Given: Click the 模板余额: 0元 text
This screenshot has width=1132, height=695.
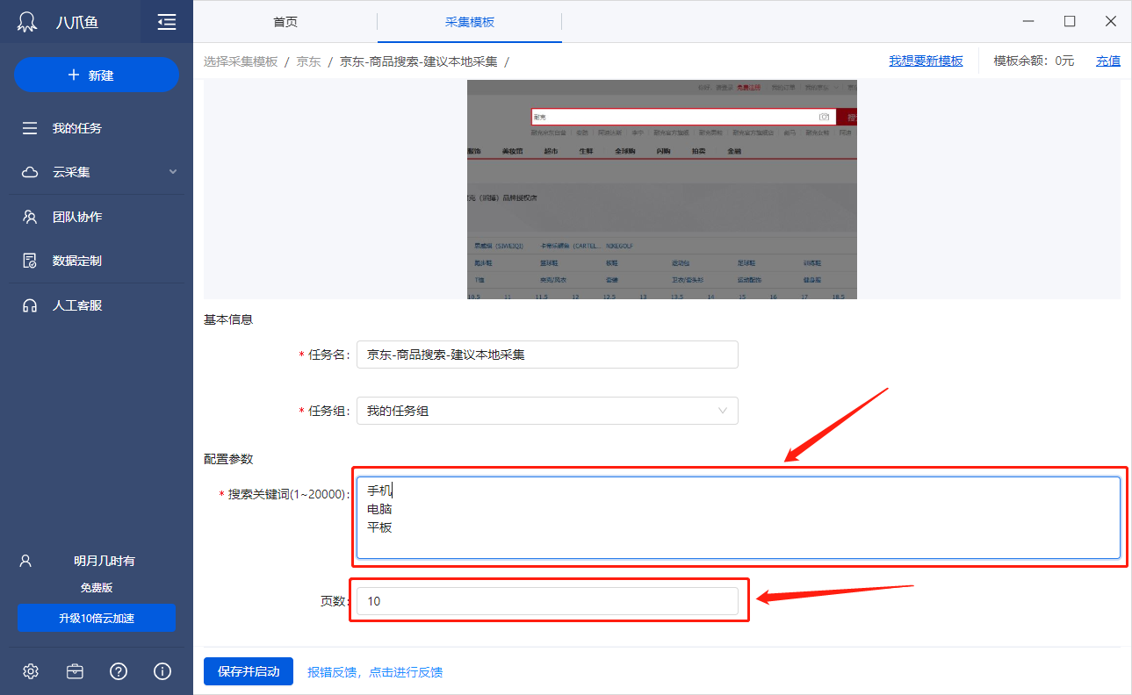Looking at the screenshot, I should pos(1034,61).
